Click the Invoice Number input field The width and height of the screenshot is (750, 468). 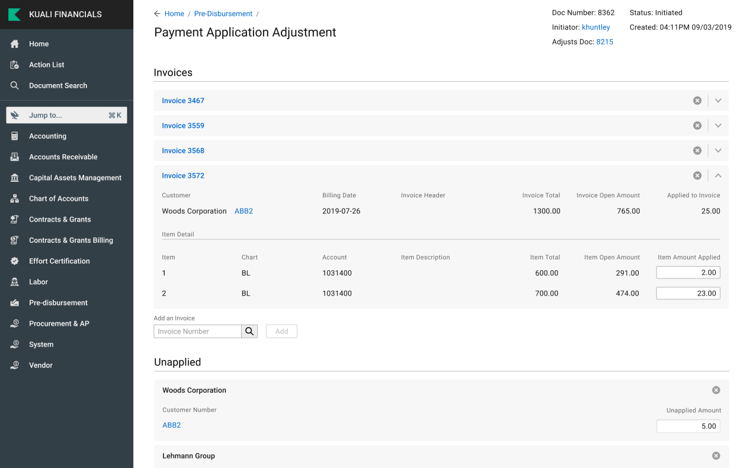tap(197, 331)
